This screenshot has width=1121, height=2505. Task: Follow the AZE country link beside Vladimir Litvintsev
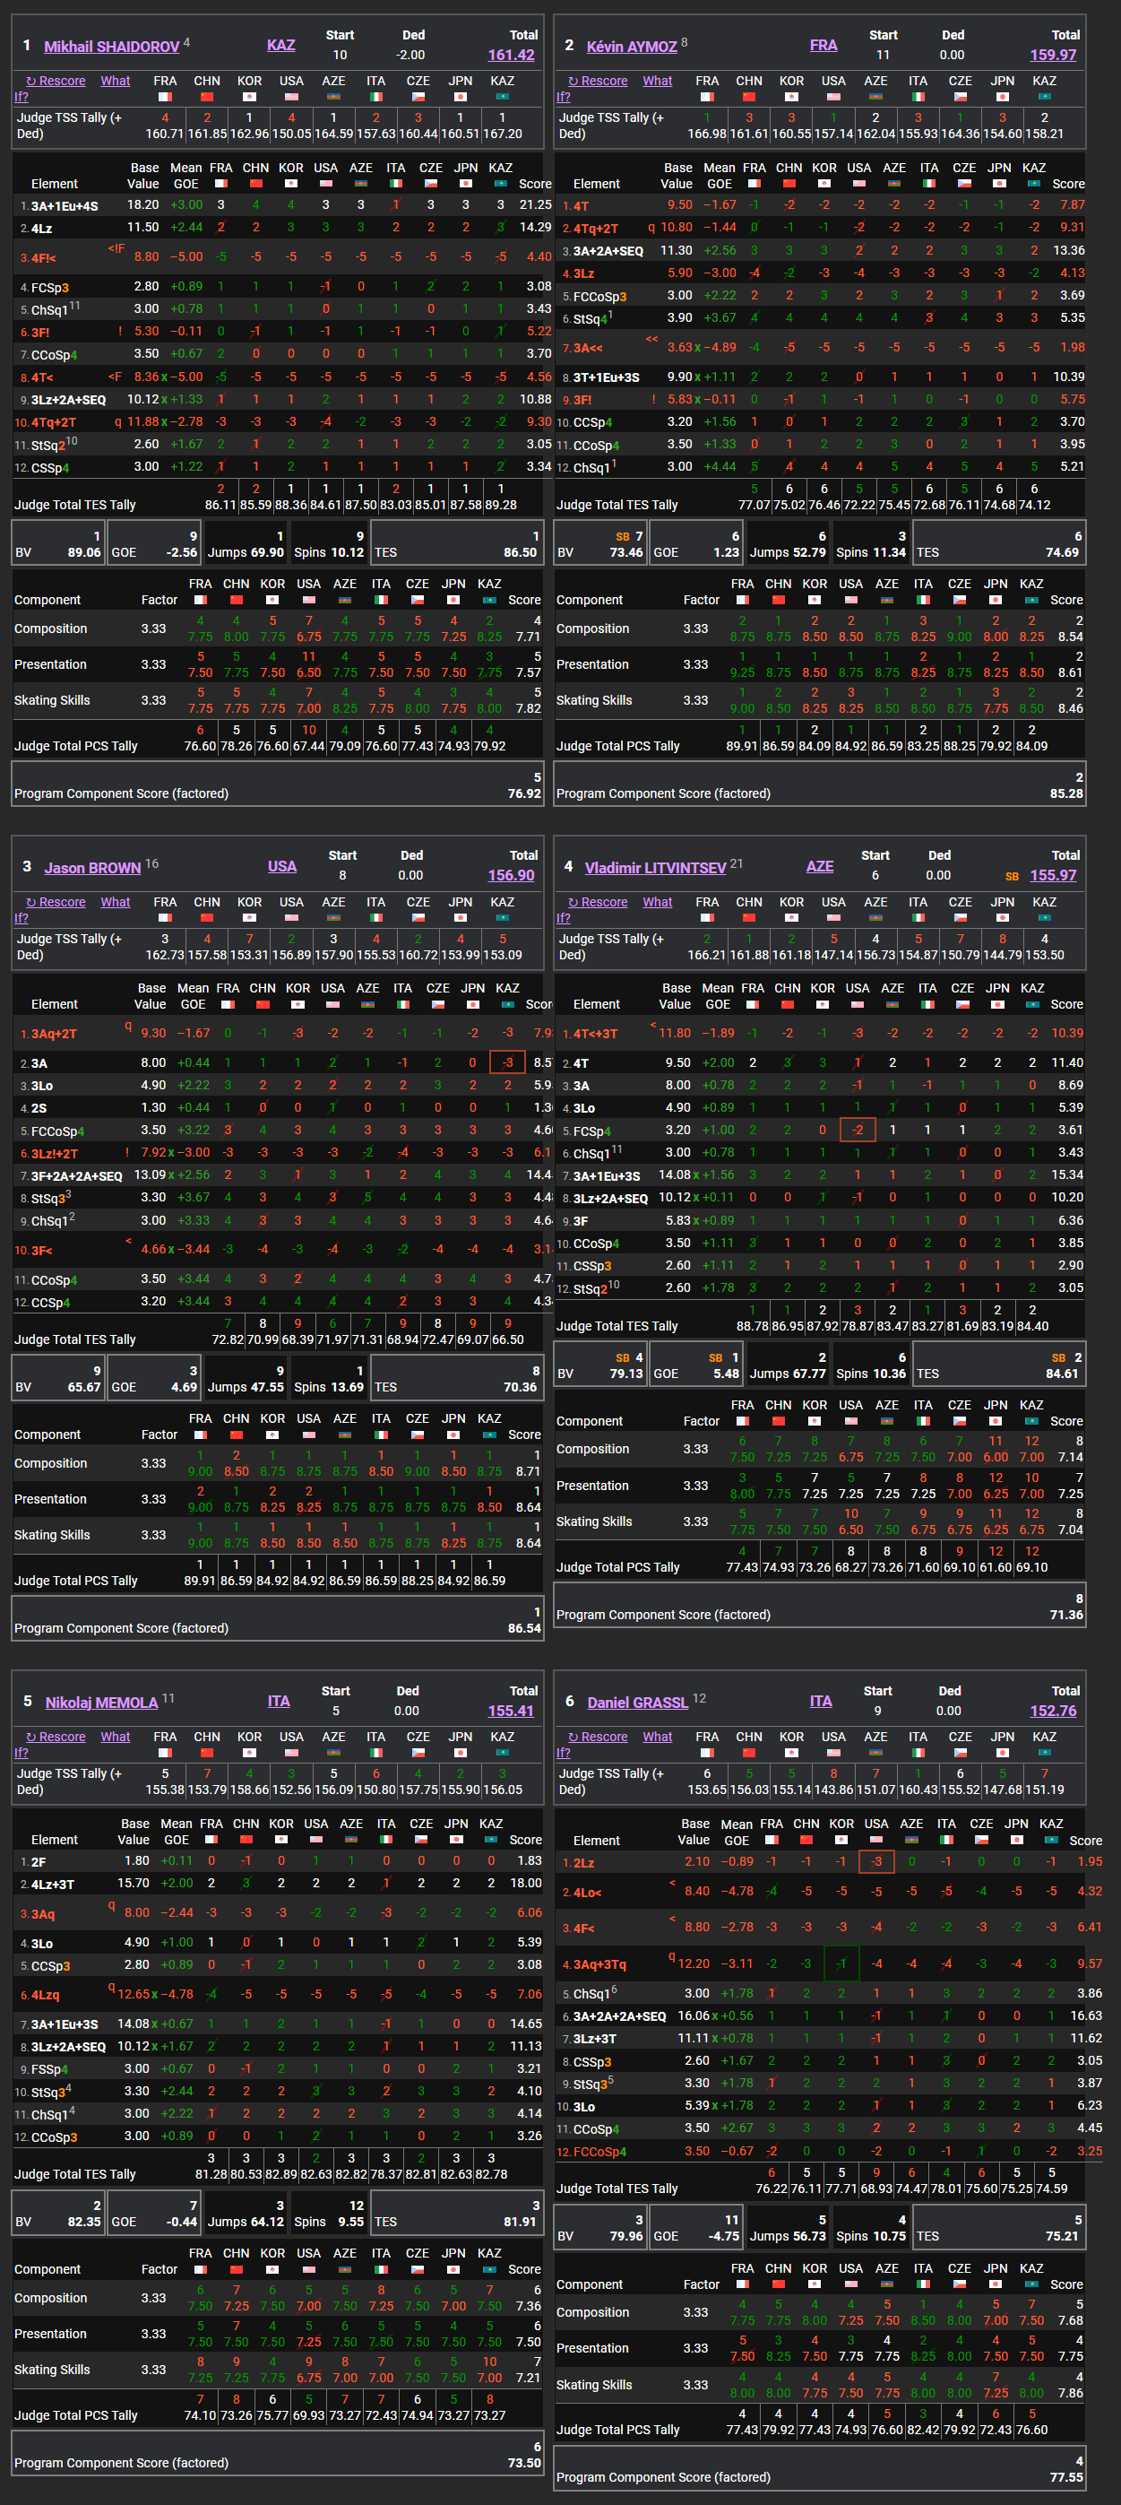tap(819, 866)
